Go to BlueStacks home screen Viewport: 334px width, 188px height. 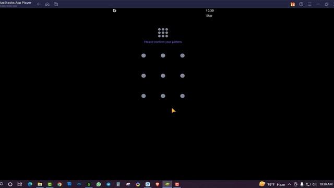tap(47, 4)
